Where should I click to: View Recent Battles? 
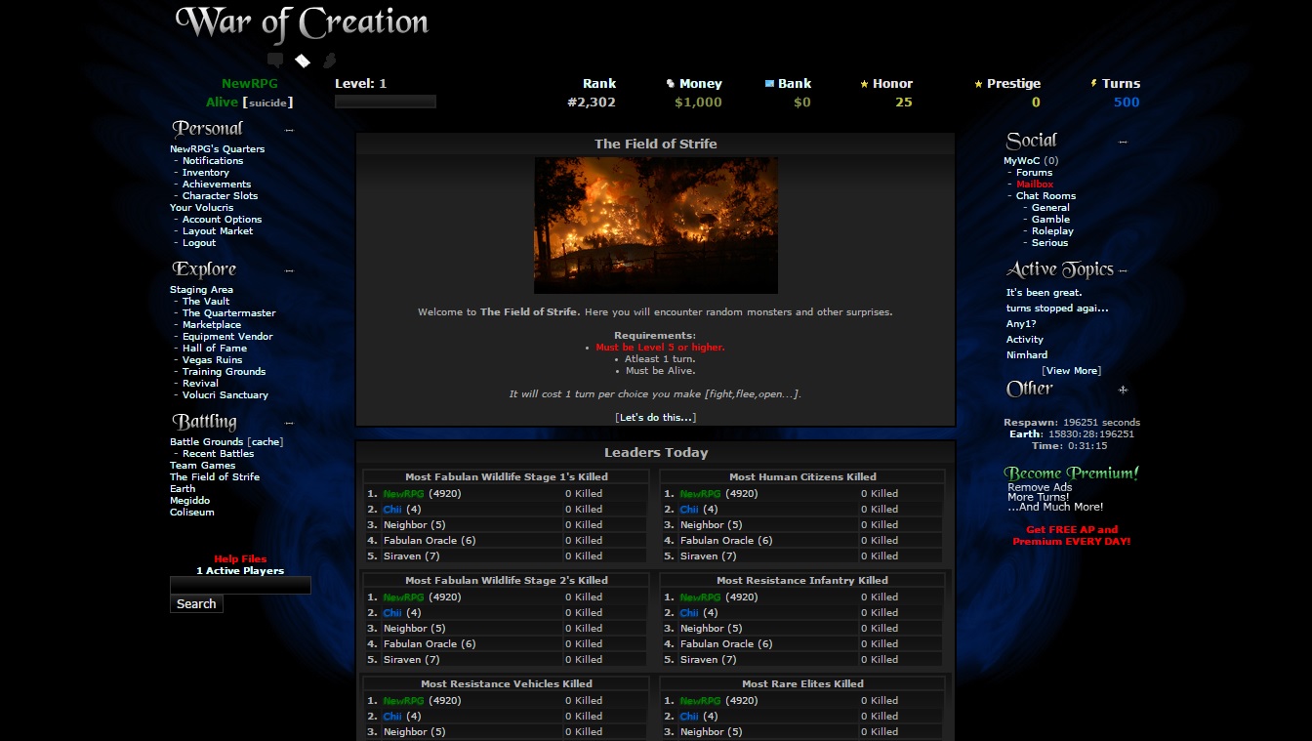pyautogui.click(x=219, y=454)
